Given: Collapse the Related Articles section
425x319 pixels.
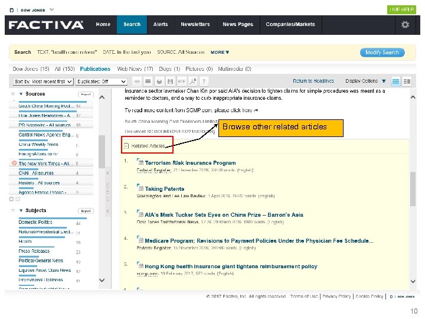Looking at the screenshot, I should pyautogui.click(x=126, y=146).
